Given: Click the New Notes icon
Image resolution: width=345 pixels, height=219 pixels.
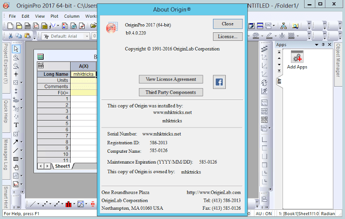Looking at the screenshot, I should [x=73, y=26].
